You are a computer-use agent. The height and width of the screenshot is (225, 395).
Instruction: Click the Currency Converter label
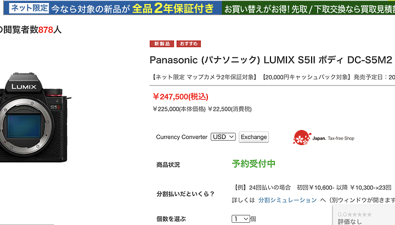pos(182,137)
